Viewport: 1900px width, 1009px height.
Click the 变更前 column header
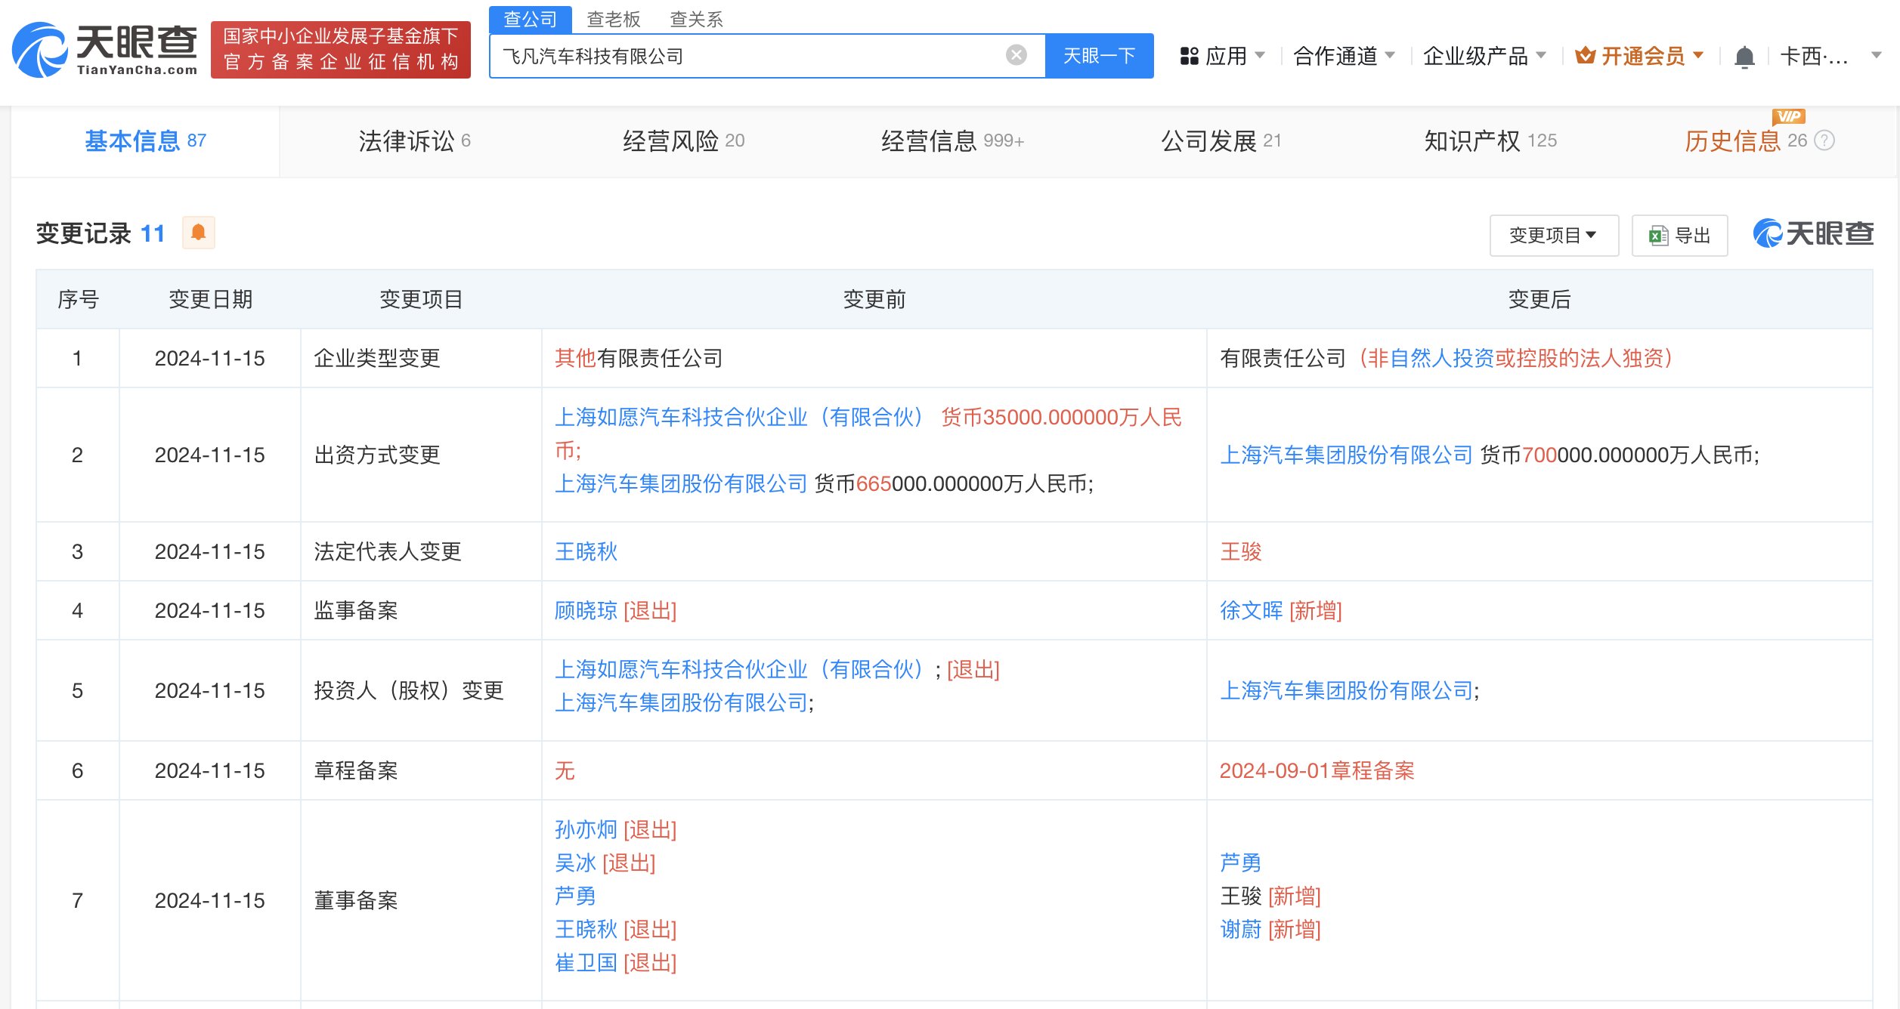pos(874,300)
